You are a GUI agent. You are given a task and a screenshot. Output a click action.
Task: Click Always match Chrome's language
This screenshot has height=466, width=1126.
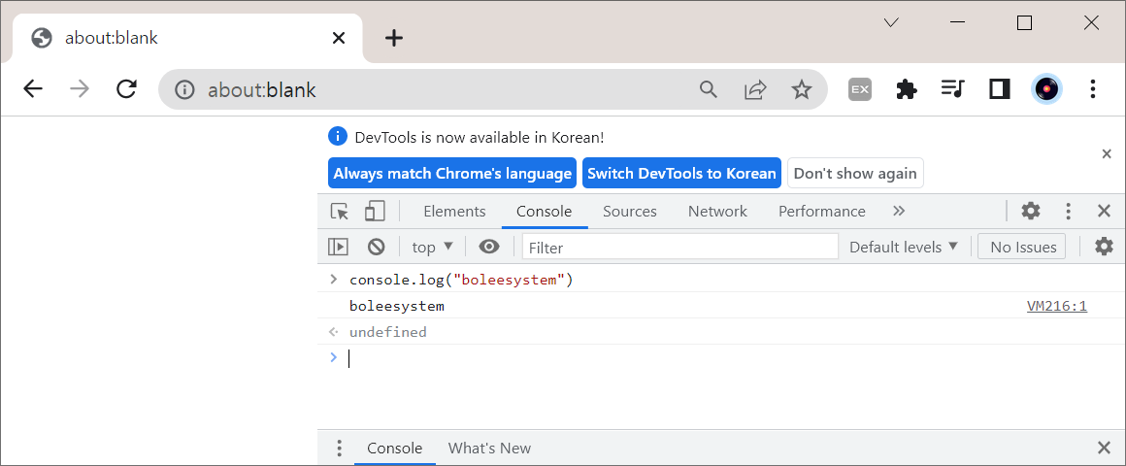pos(452,173)
